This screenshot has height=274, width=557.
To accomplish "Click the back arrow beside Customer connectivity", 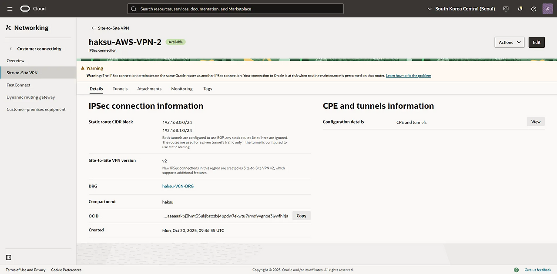I will click(11, 49).
